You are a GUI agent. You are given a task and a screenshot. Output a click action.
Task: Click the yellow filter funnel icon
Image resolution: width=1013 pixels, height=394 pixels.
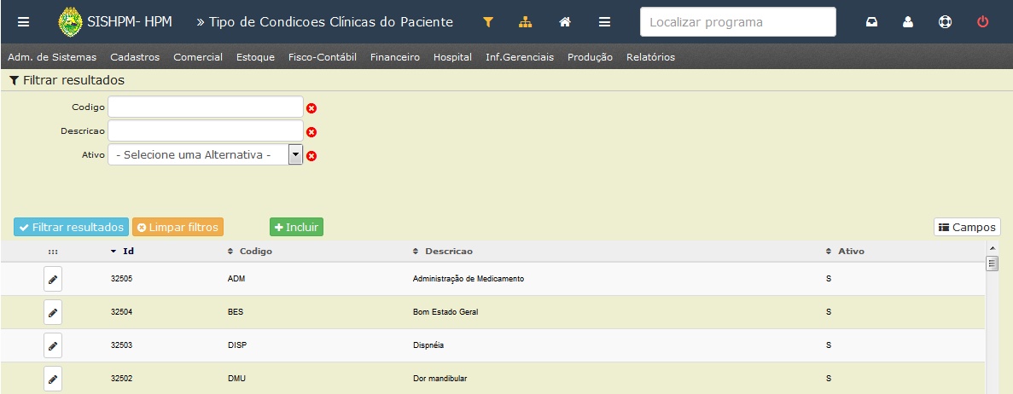[488, 22]
